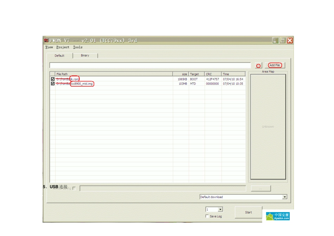Open the Project menu

click(x=63, y=47)
